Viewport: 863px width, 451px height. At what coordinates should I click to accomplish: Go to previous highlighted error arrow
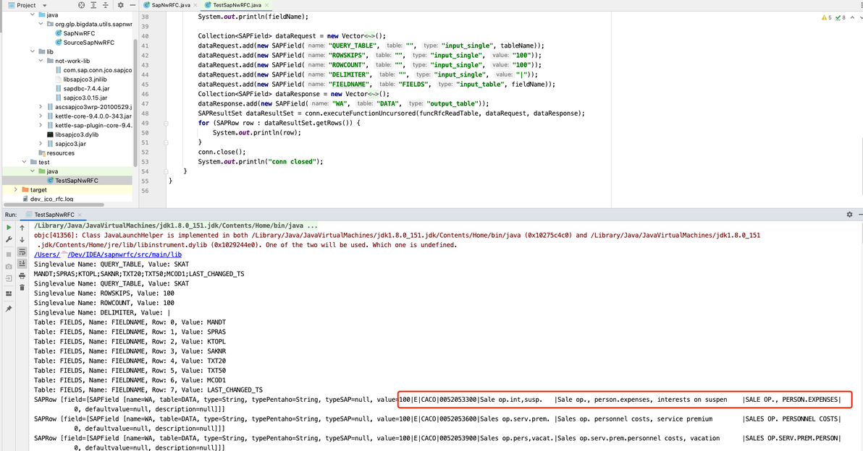pos(853,17)
